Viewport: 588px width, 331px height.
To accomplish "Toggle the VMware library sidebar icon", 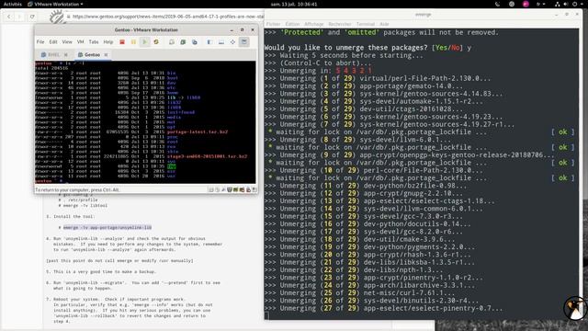I will point(209,42).
